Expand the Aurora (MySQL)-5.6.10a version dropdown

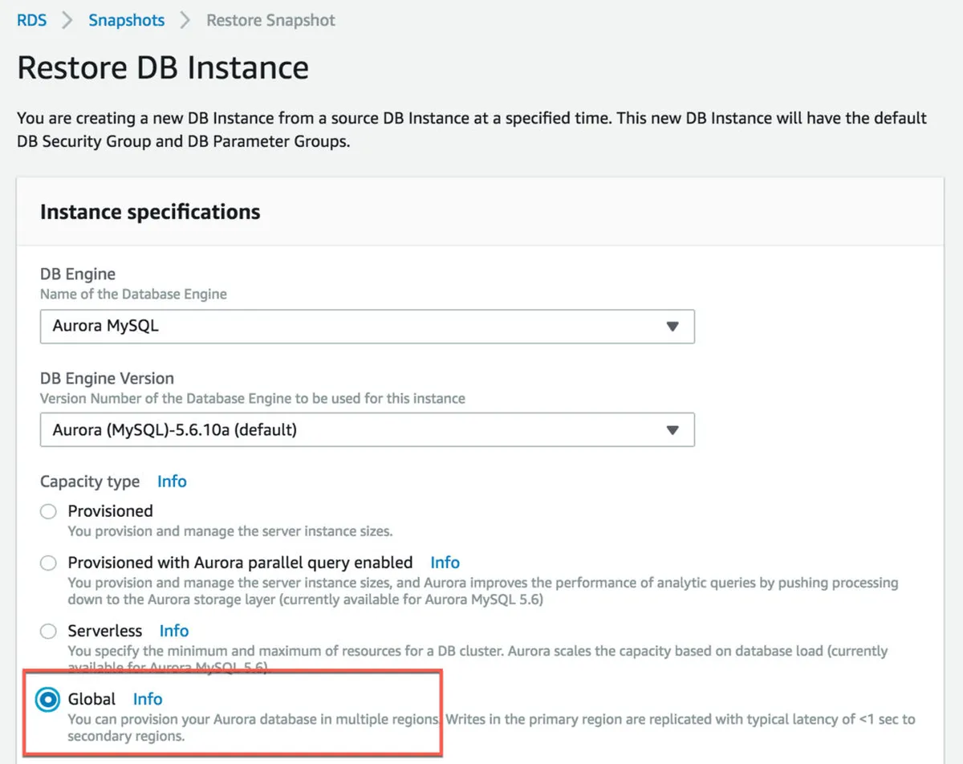(x=367, y=430)
